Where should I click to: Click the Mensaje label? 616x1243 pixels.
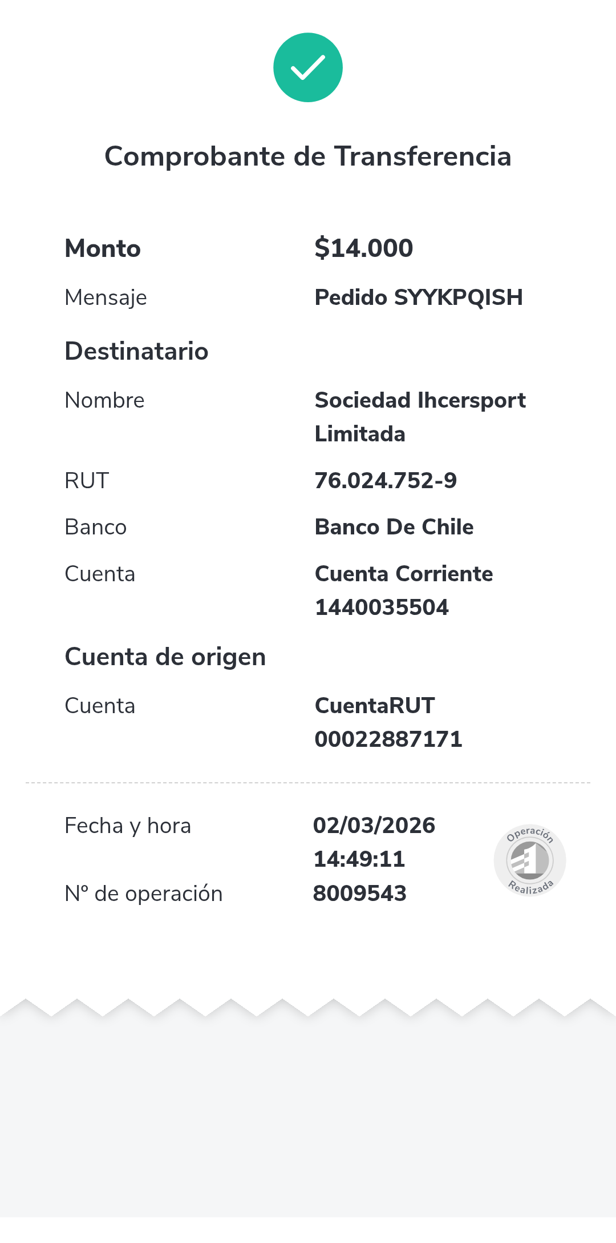coord(106,297)
